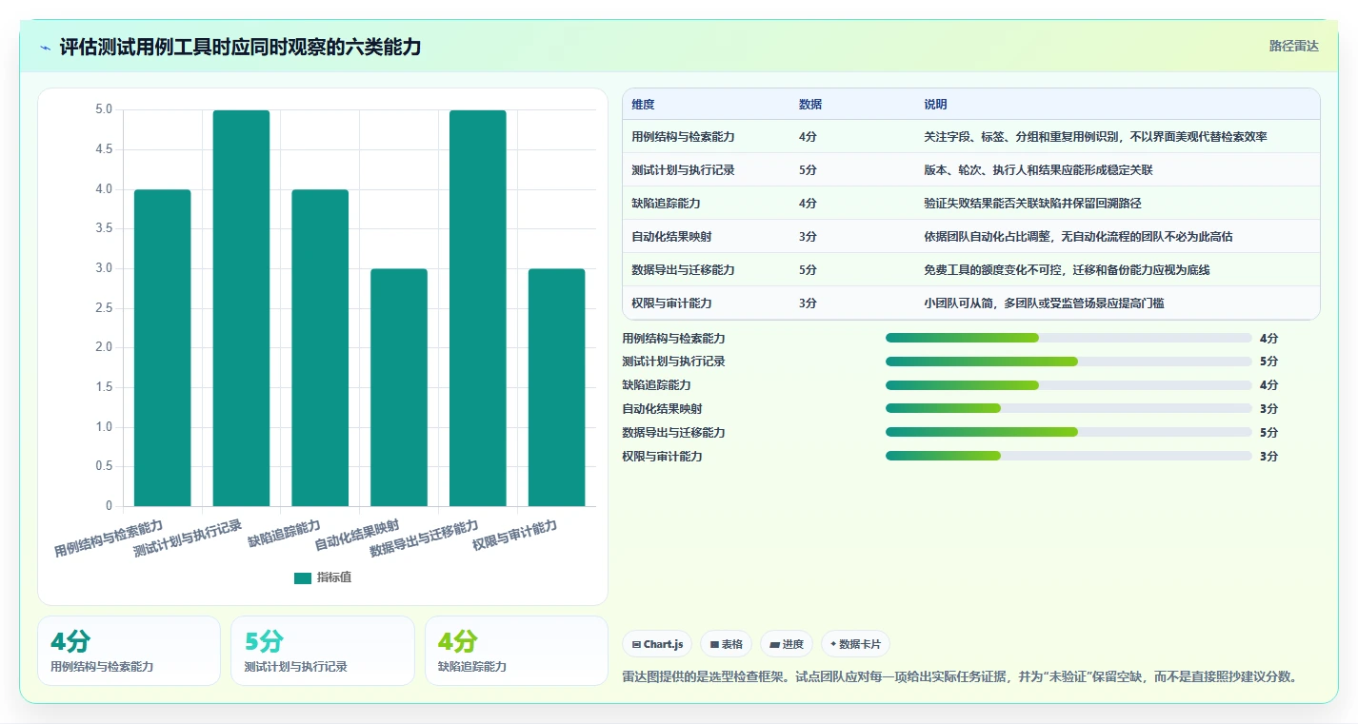
Task: Click description starting 免费工具的额度变化不可控
Action: point(1067,270)
